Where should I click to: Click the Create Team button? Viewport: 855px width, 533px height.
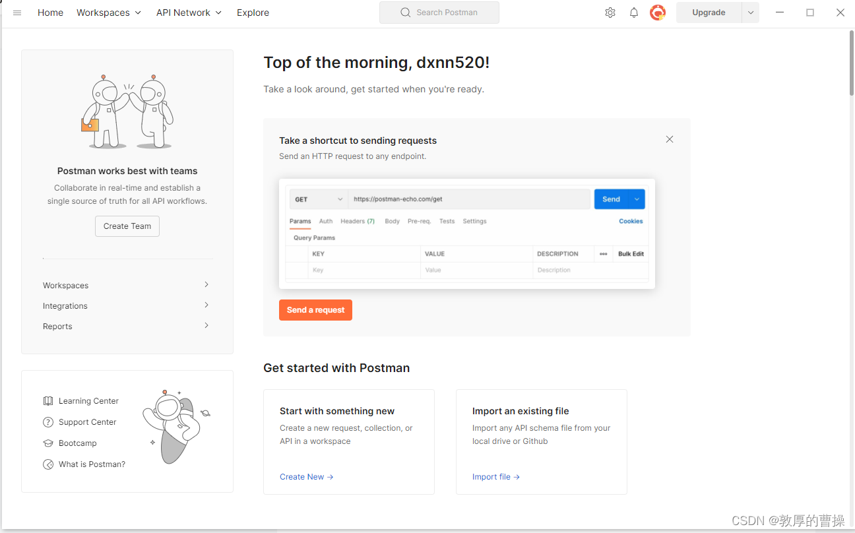127,226
